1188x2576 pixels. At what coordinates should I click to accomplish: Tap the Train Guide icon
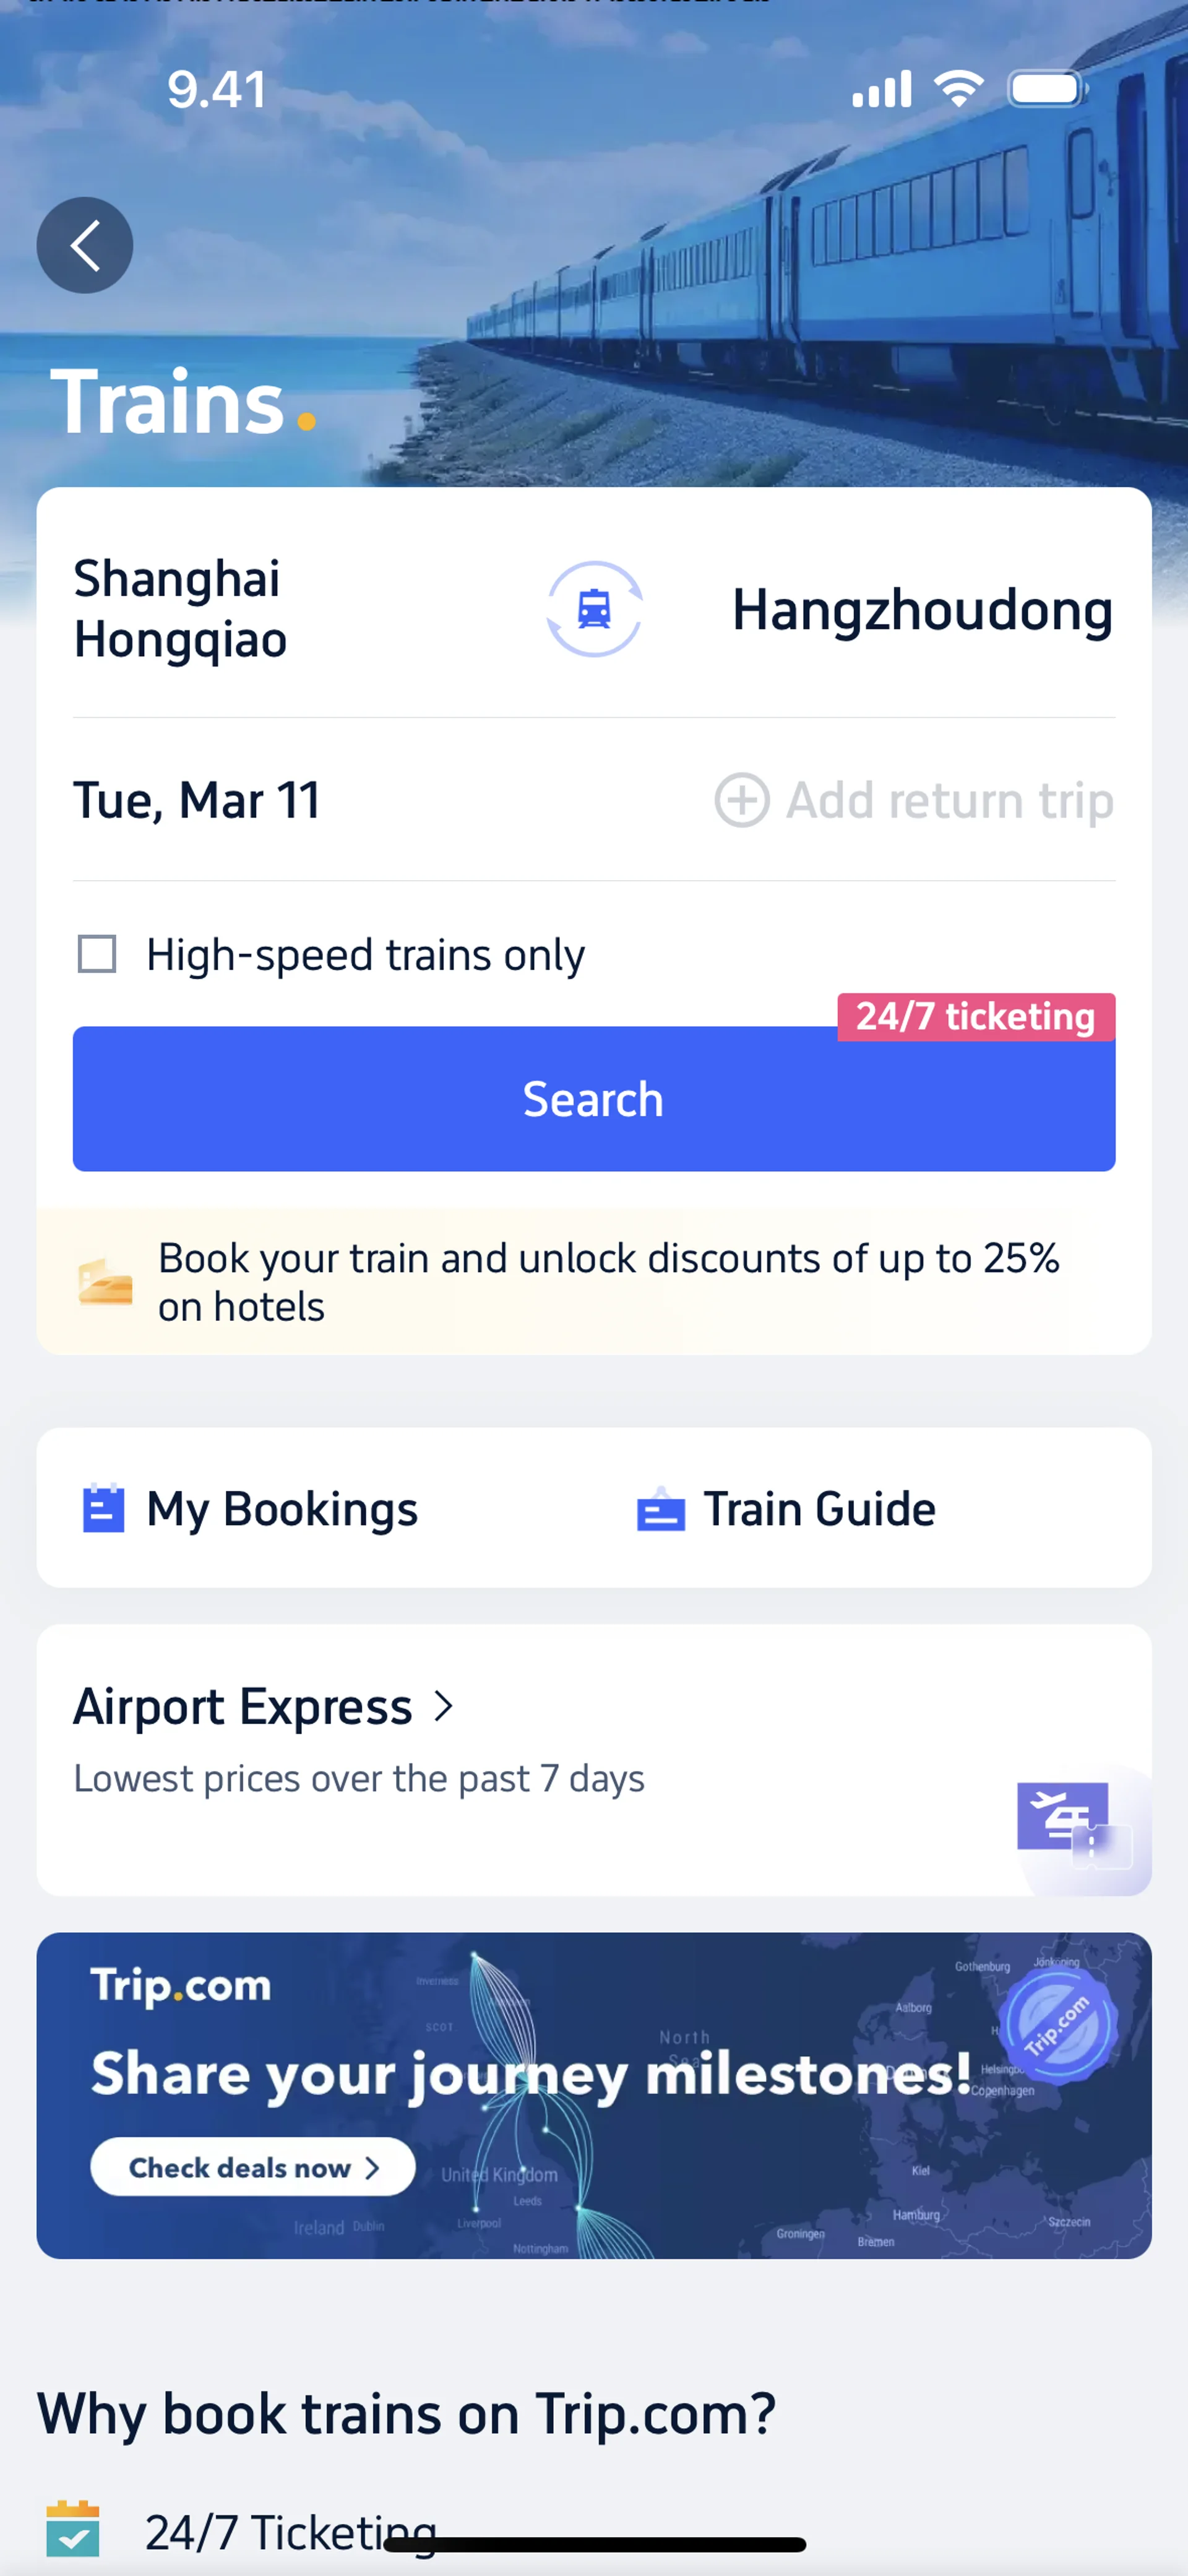661,1509
